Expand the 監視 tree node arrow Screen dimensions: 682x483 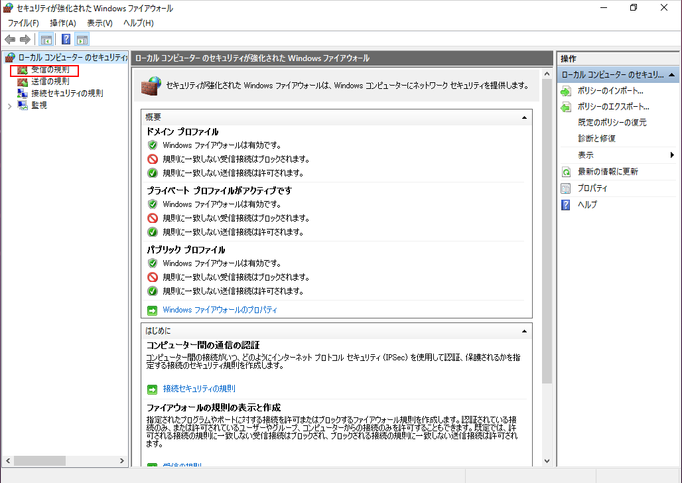click(9, 105)
